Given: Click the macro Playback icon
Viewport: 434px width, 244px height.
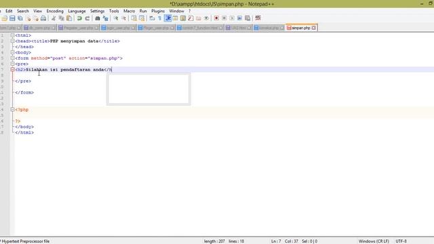Looking at the screenshot, I should 232,18.
